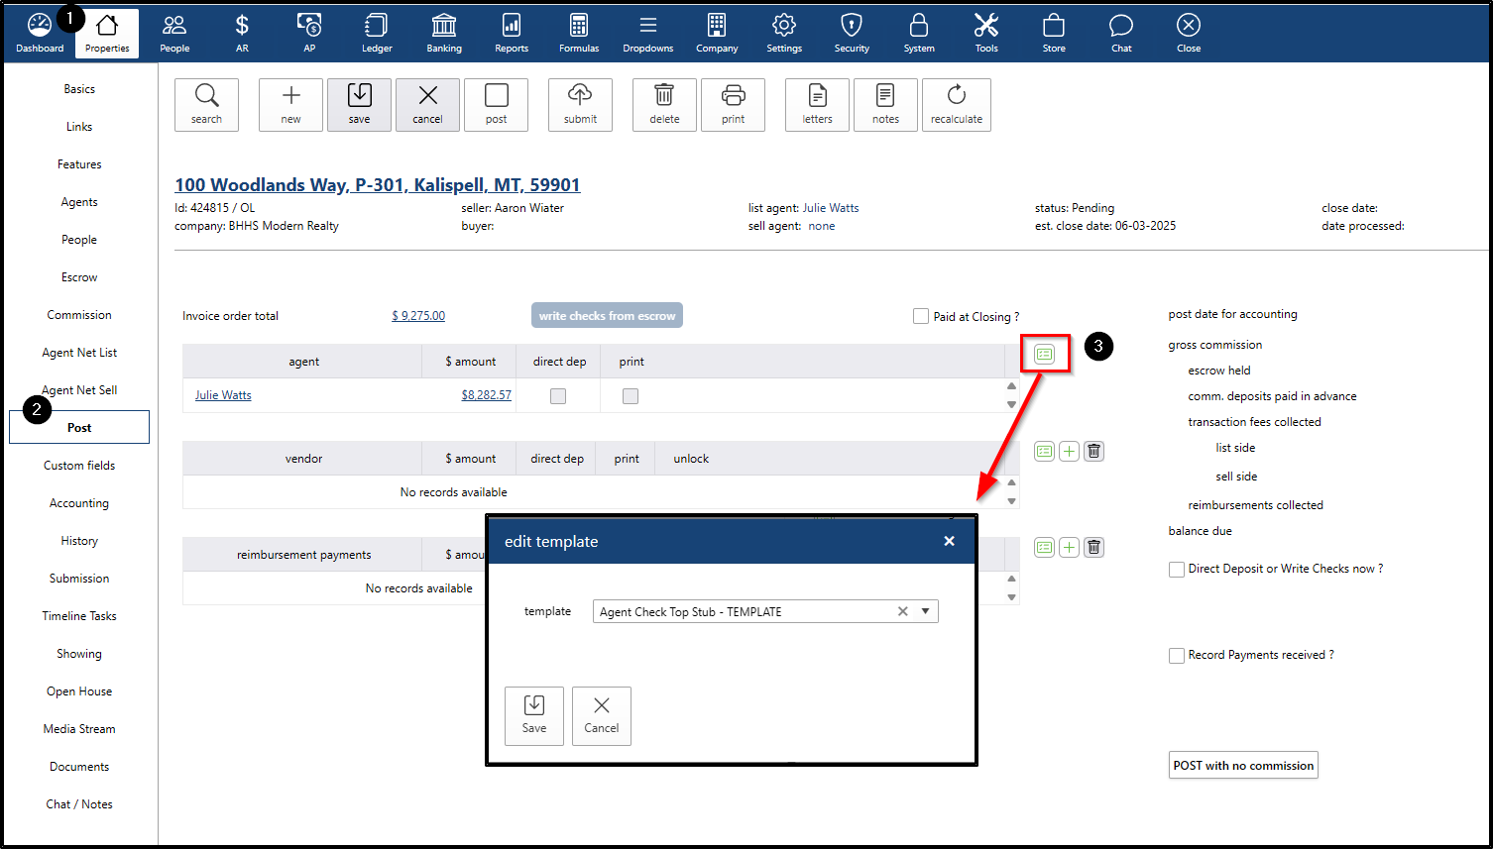Open the Formulas calculator module

point(579,34)
